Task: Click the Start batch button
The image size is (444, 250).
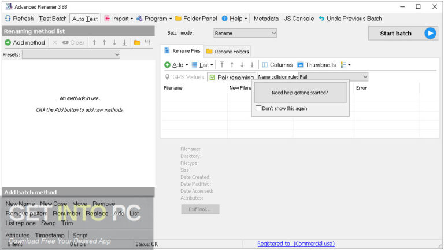Action: coord(403,34)
